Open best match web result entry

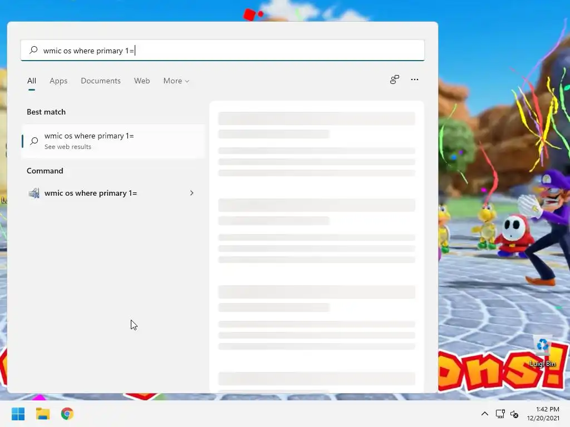113,141
